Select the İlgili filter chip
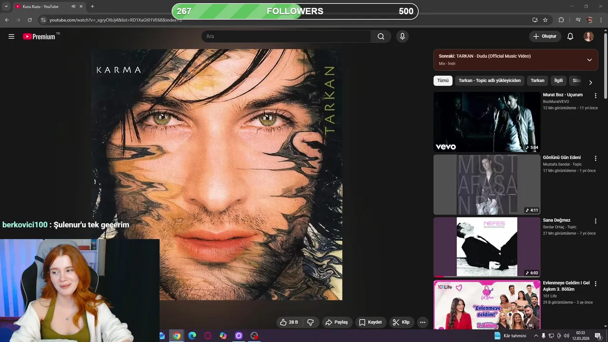This screenshot has height=342, width=608. click(x=559, y=81)
